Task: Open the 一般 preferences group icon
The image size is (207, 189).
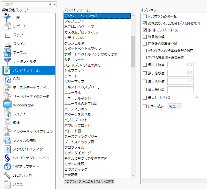Action: pyautogui.click(x=7, y=17)
